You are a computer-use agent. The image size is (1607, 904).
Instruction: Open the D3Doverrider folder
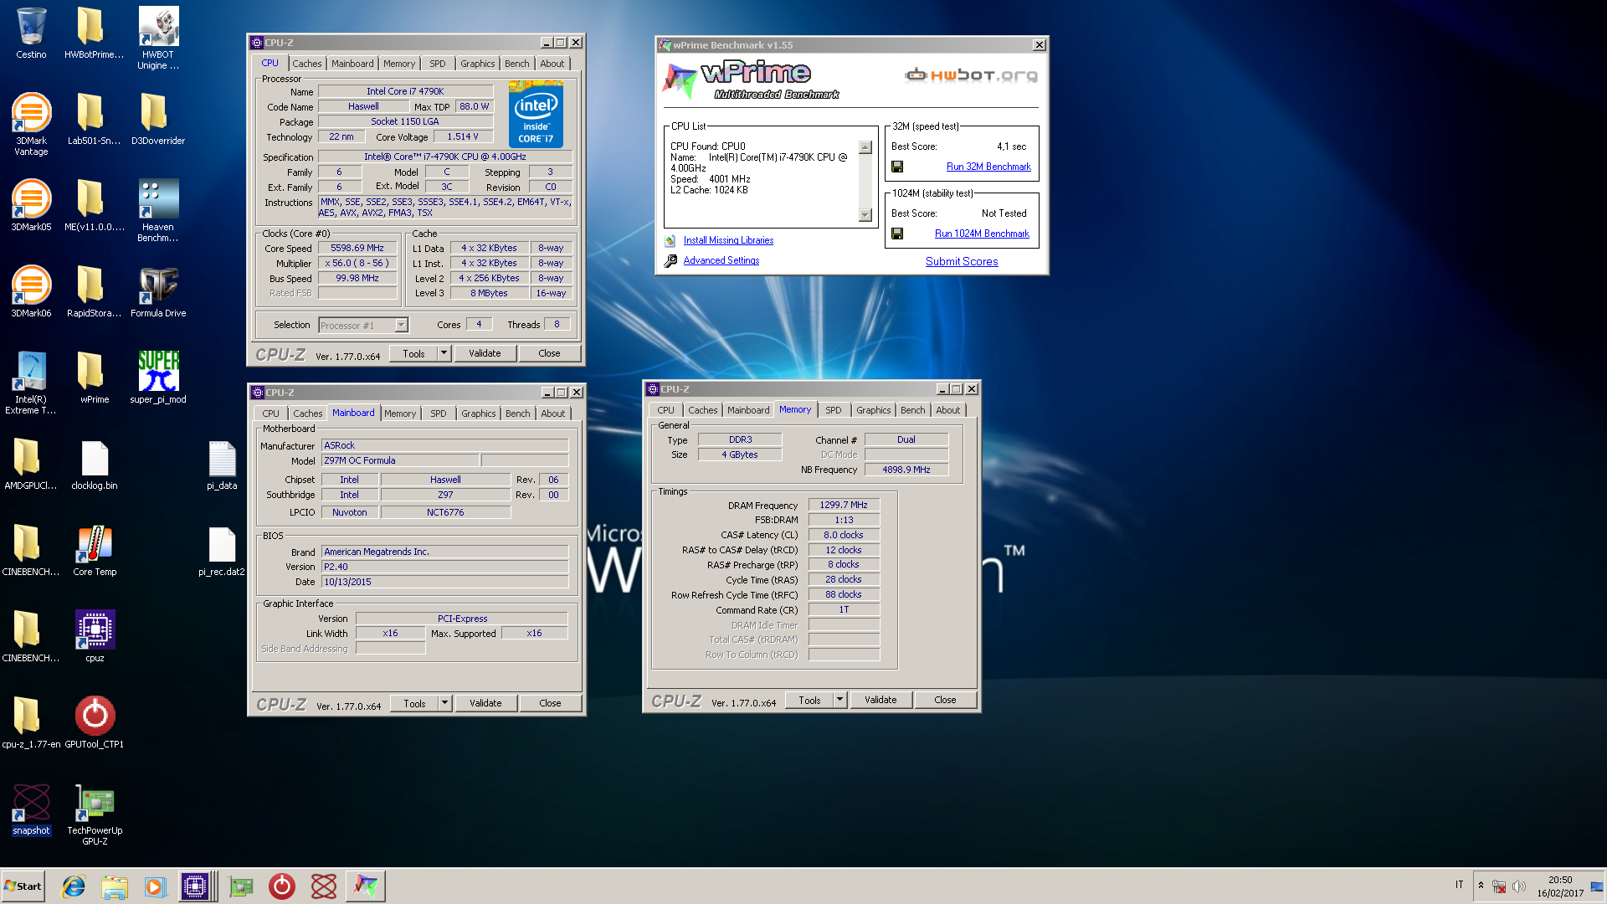coord(158,119)
